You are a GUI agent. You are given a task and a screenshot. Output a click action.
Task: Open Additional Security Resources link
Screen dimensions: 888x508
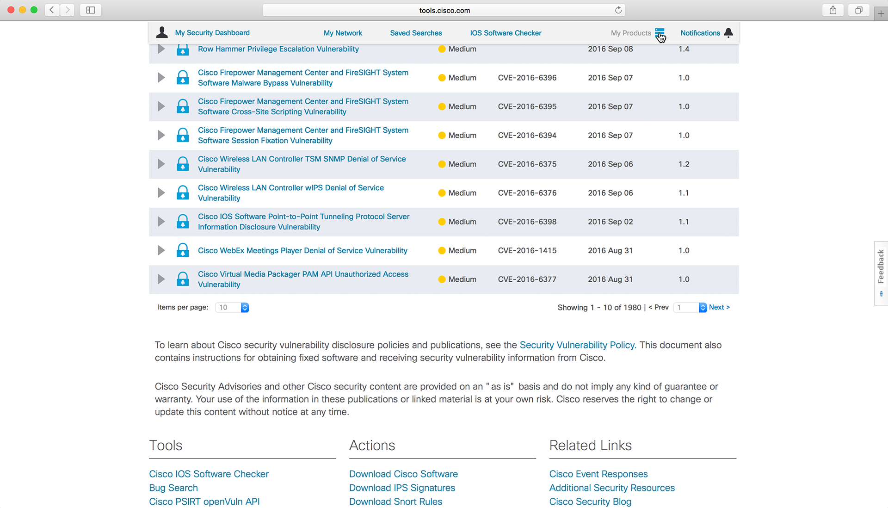[x=612, y=488]
